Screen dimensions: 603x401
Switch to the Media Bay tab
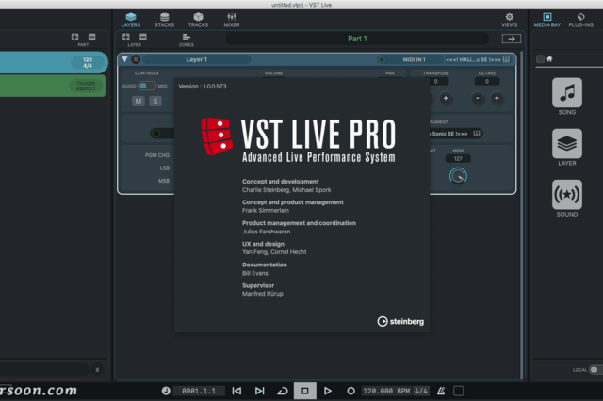pos(546,20)
